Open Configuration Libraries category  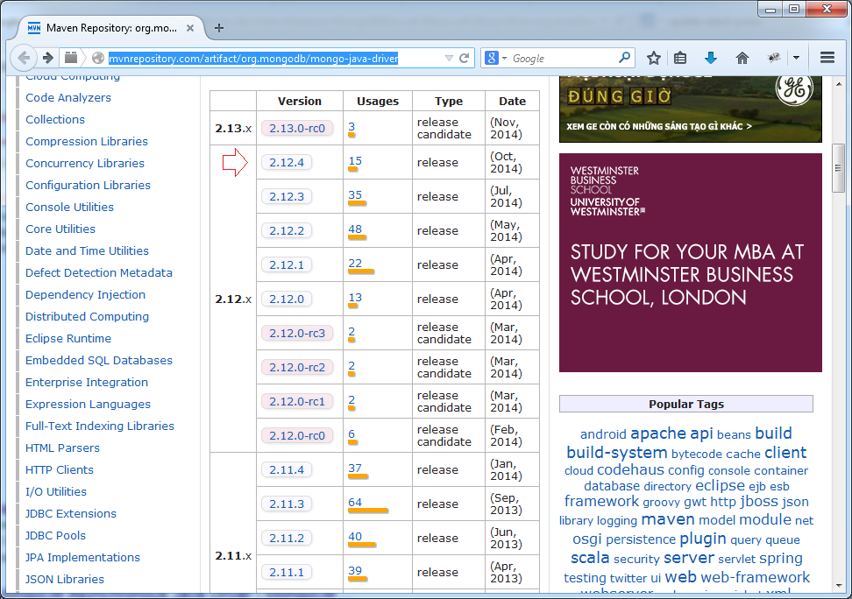click(88, 185)
